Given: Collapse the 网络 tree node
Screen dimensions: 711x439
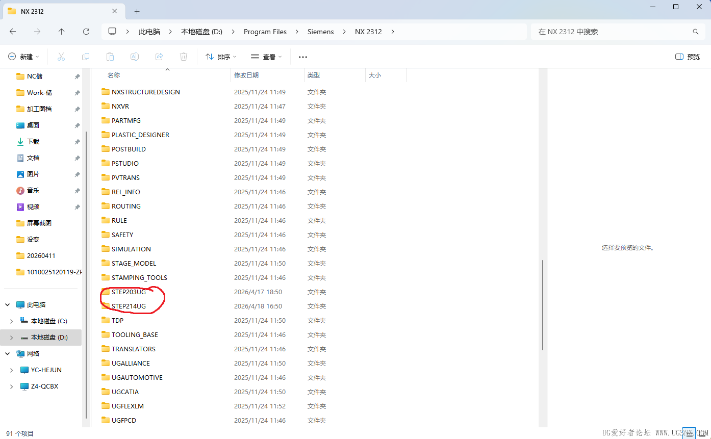Looking at the screenshot, I should [8, 354].
